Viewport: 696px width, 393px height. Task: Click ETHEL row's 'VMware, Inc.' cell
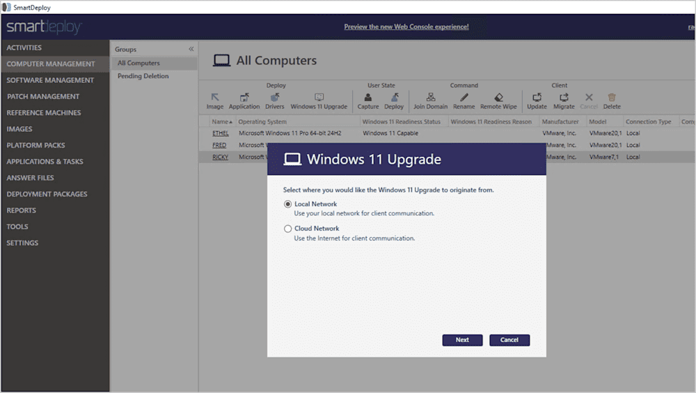click(x=560, y=133)
